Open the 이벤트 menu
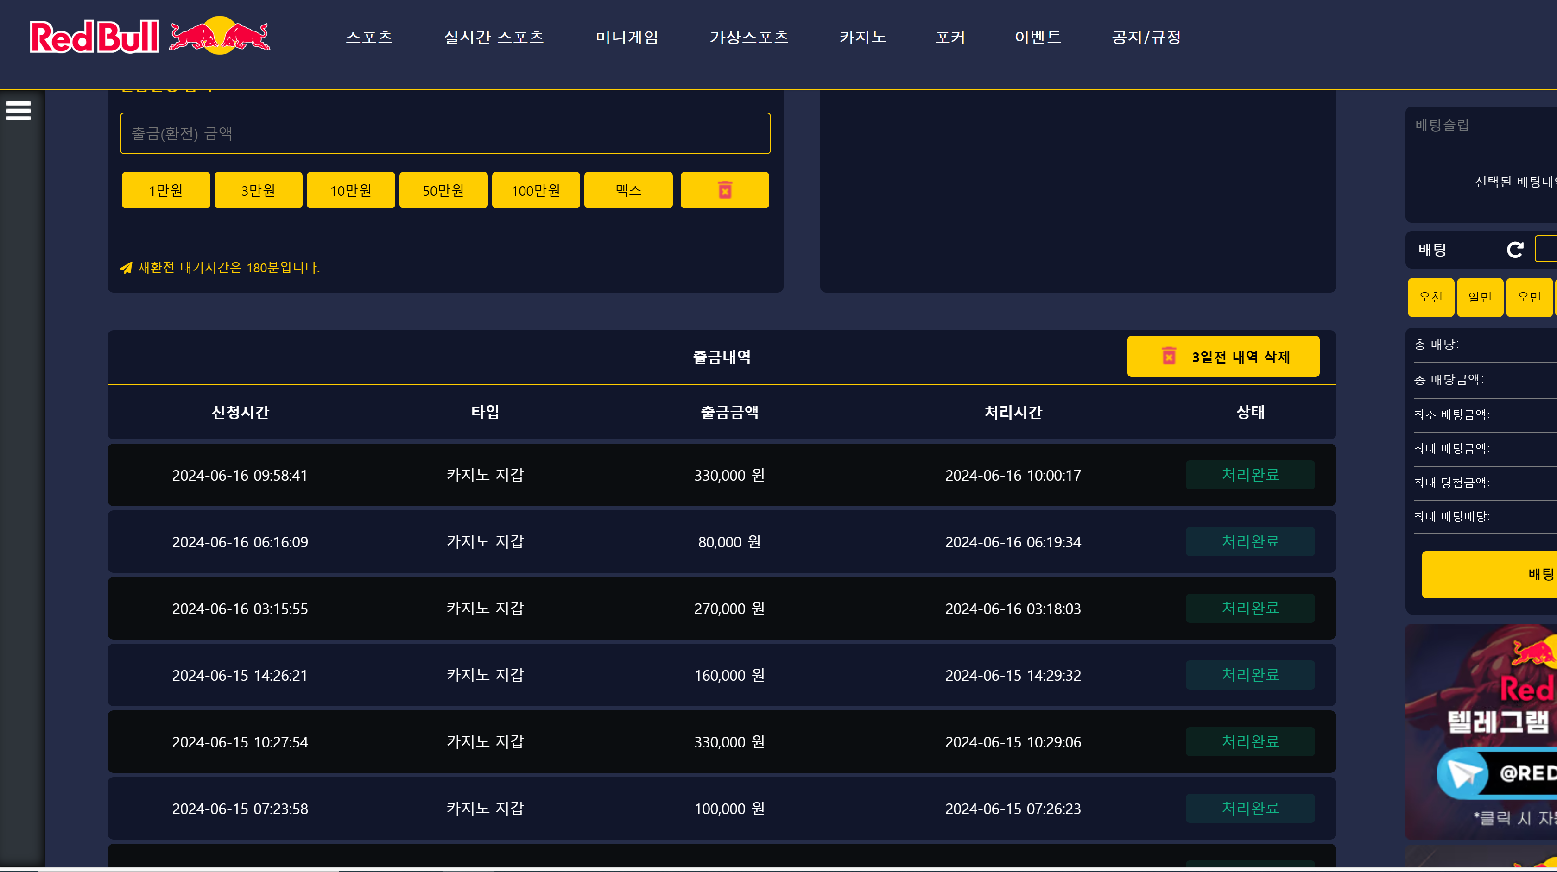The width and height of the screenshot is (1557, 872). pos(1038,38)
